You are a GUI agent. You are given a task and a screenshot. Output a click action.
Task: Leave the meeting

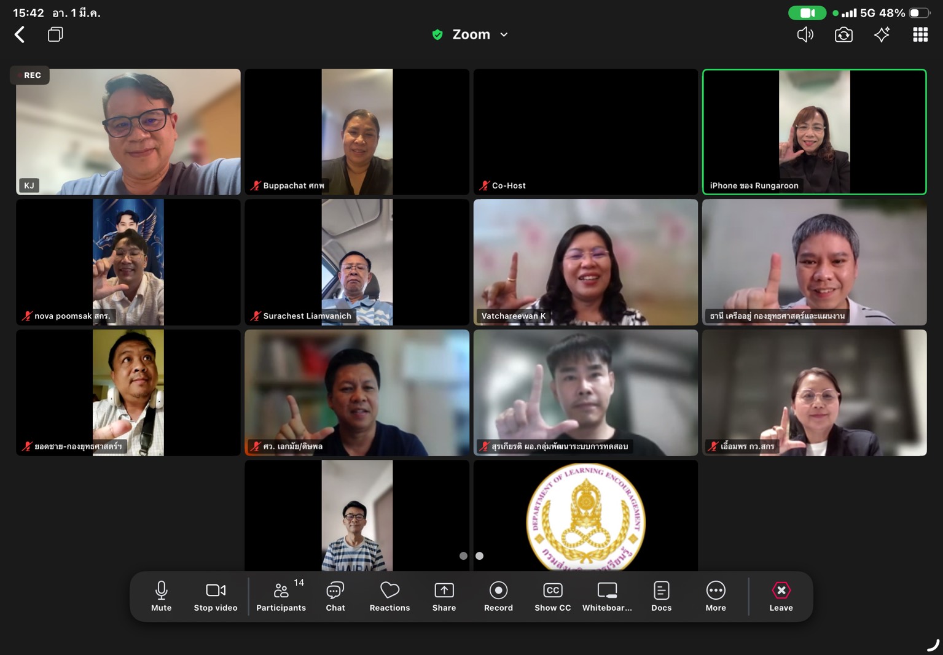point(781,597)
